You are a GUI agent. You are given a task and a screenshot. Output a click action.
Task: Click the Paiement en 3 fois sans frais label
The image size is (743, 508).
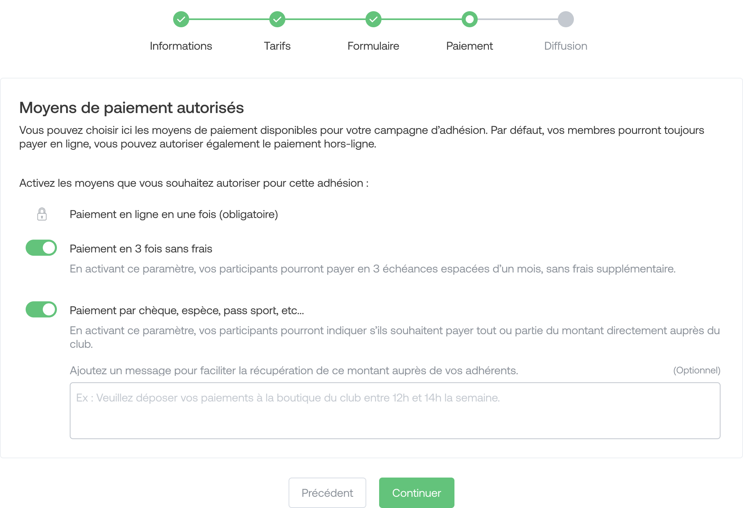point(141,249)
